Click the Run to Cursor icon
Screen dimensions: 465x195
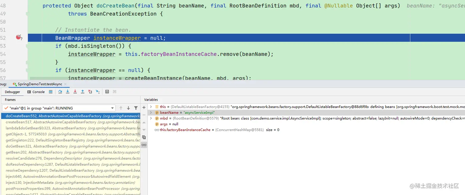(97, 92)
